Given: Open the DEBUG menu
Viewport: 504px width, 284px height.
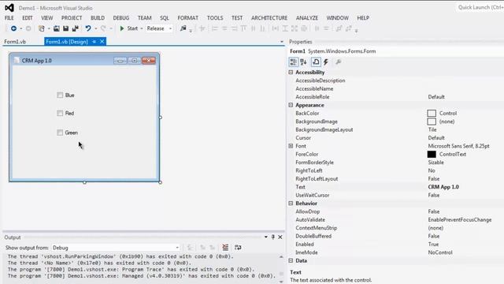Looking at the screenshot, I should pos(121,17).
